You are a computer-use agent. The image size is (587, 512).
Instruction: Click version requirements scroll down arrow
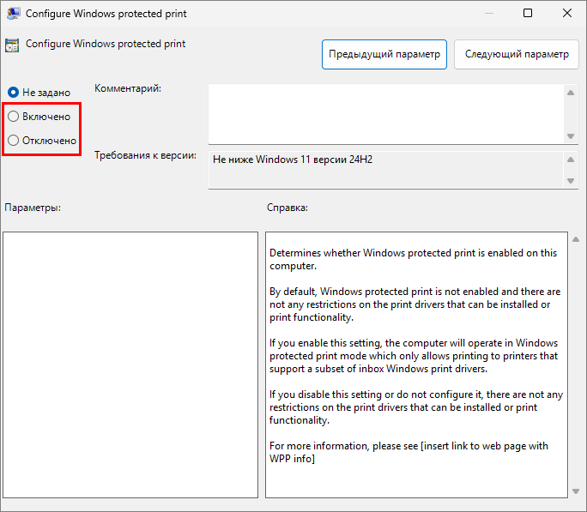click(x=571, y=181)
